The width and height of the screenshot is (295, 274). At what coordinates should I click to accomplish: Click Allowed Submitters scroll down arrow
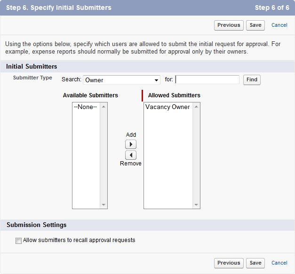click(196, 205)
